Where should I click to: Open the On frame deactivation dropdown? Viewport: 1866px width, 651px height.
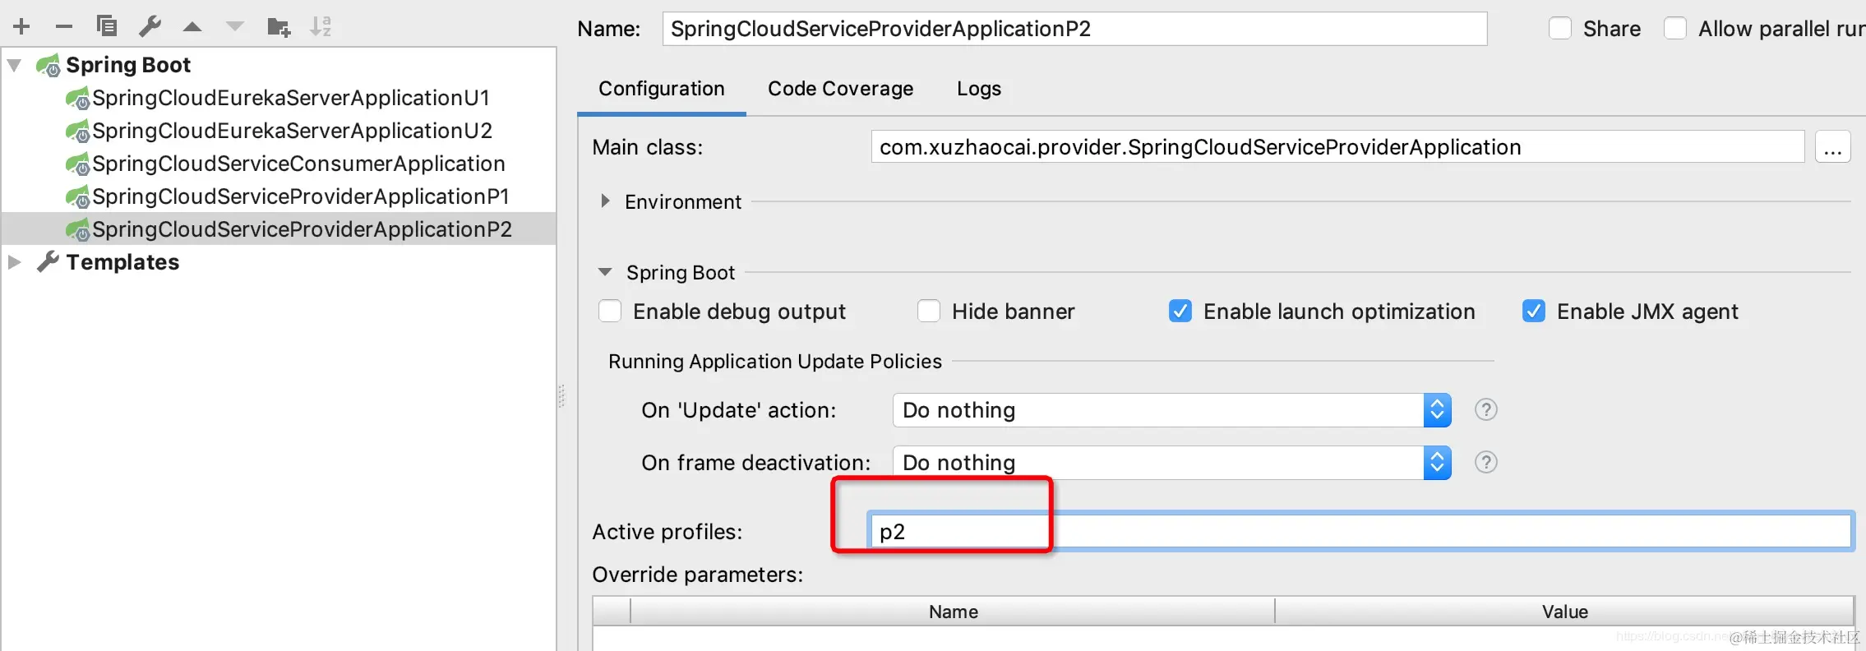(x=1172, y=463)
